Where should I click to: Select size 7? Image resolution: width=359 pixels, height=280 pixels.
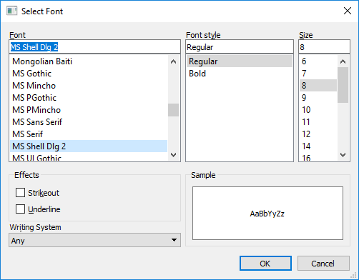click(318, 74)
